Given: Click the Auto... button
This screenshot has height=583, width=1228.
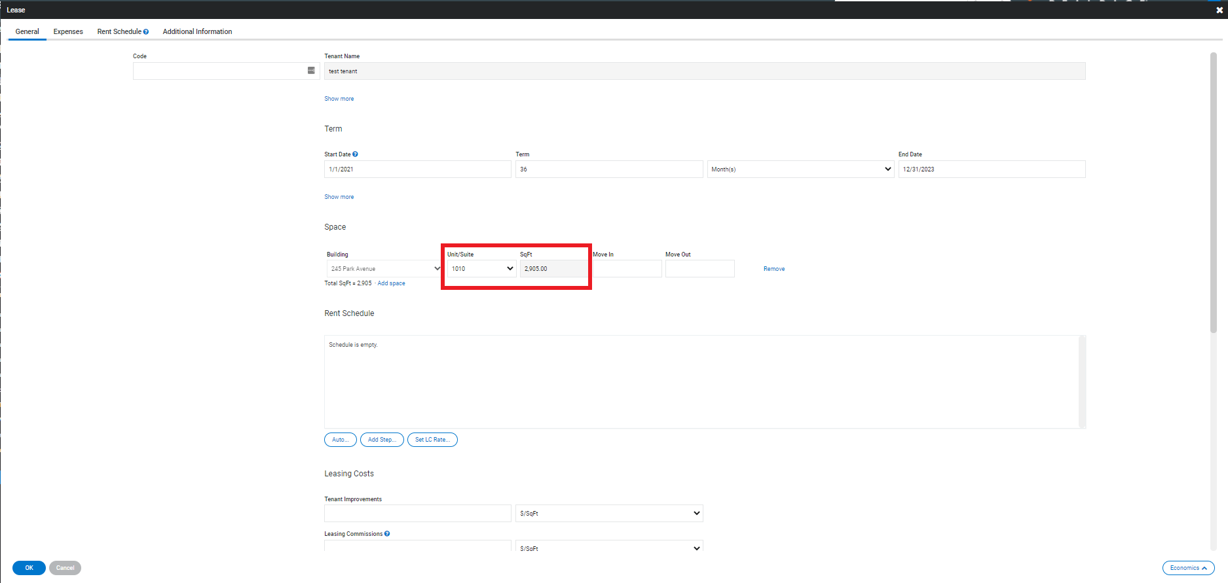Looking at the screenshot, I should click(341, 440).
